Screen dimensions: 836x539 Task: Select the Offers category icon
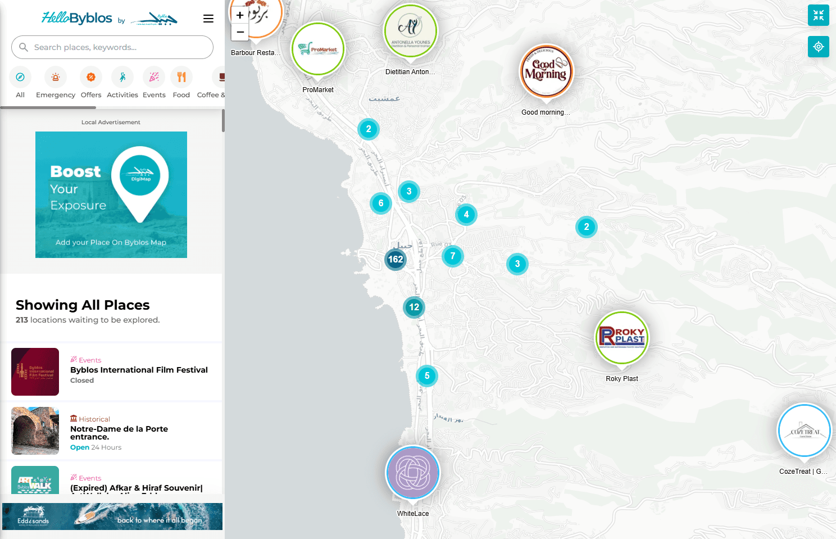click(91, 77)
